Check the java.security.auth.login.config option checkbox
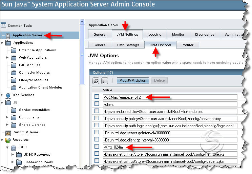Viewport: 252px width, 174px height. (97, 125)
